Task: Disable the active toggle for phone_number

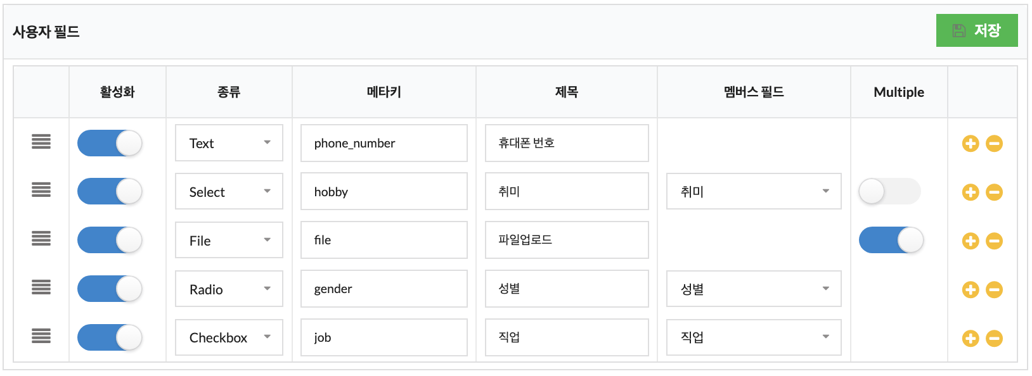Action: click(x=110, y=143)
